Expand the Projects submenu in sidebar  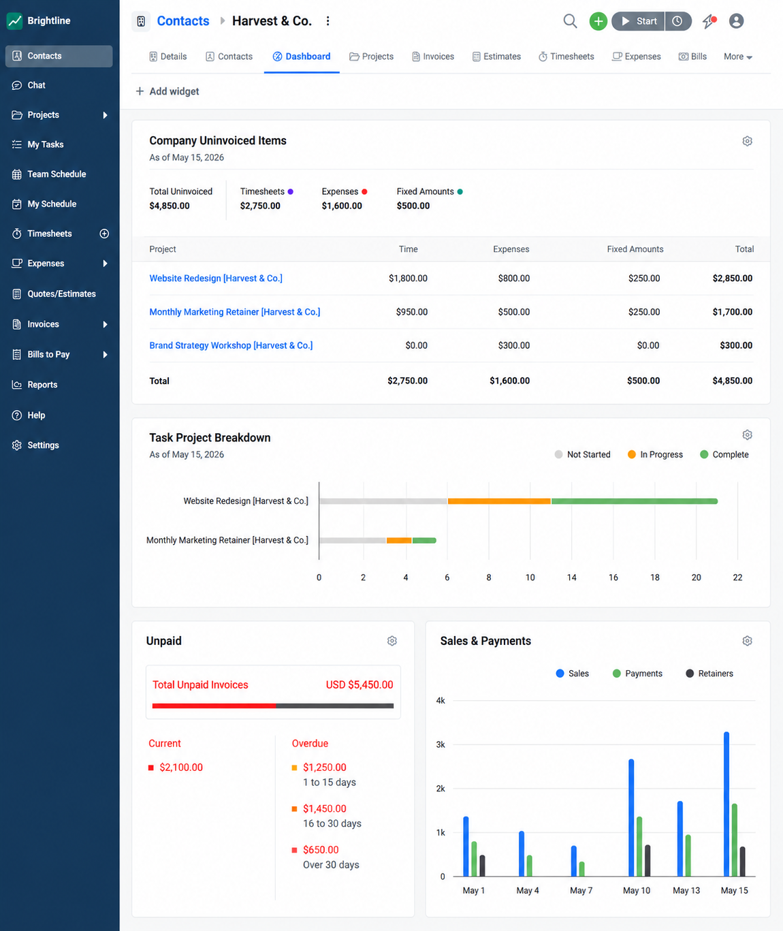105,115
